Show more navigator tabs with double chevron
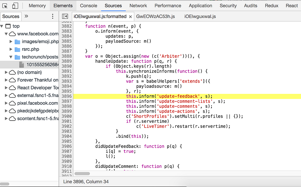 26,16
